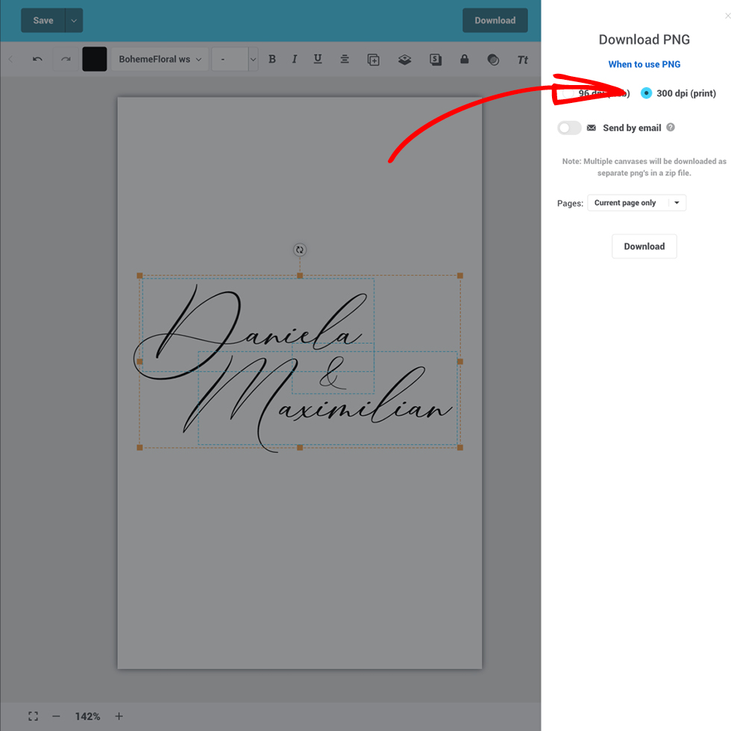Expand the arrow next to Save
731x731 pixels.
(x=74, y=21)
